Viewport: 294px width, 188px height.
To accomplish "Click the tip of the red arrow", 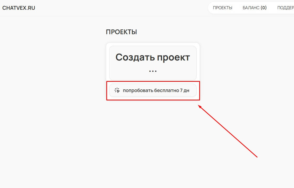I will click(x=199, y=106).
